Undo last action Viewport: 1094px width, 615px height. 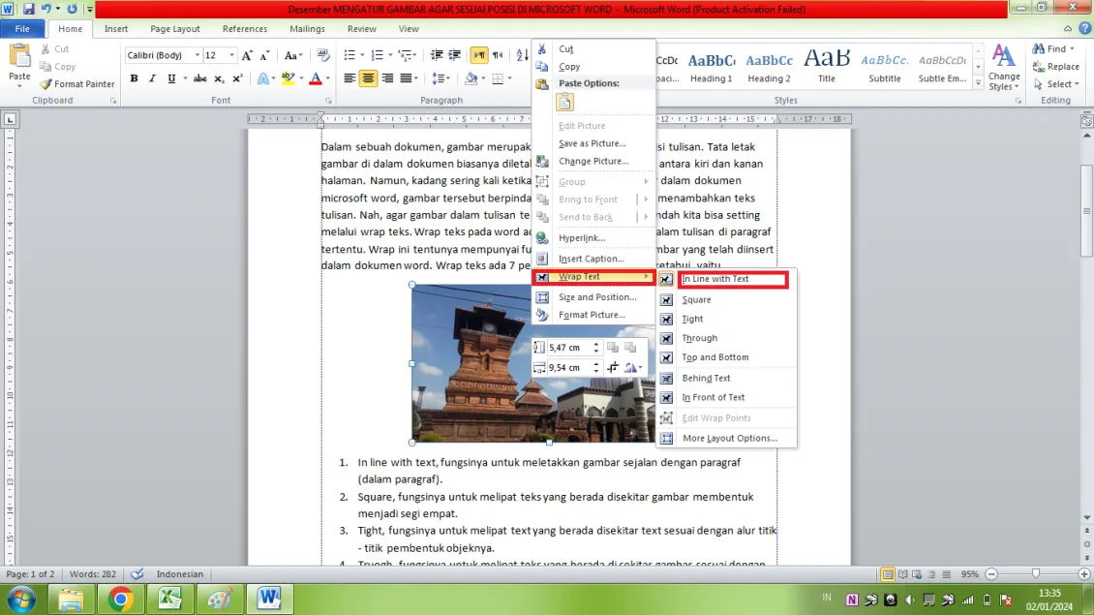[x=46, y=9]
